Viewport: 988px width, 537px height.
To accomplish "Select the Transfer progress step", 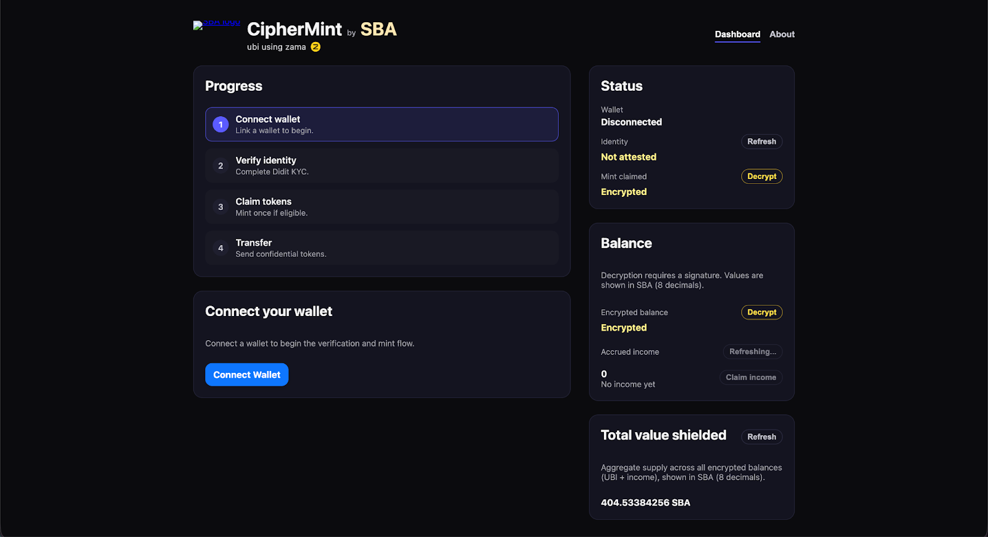I will pyautogui.click(x=382, y=248).
